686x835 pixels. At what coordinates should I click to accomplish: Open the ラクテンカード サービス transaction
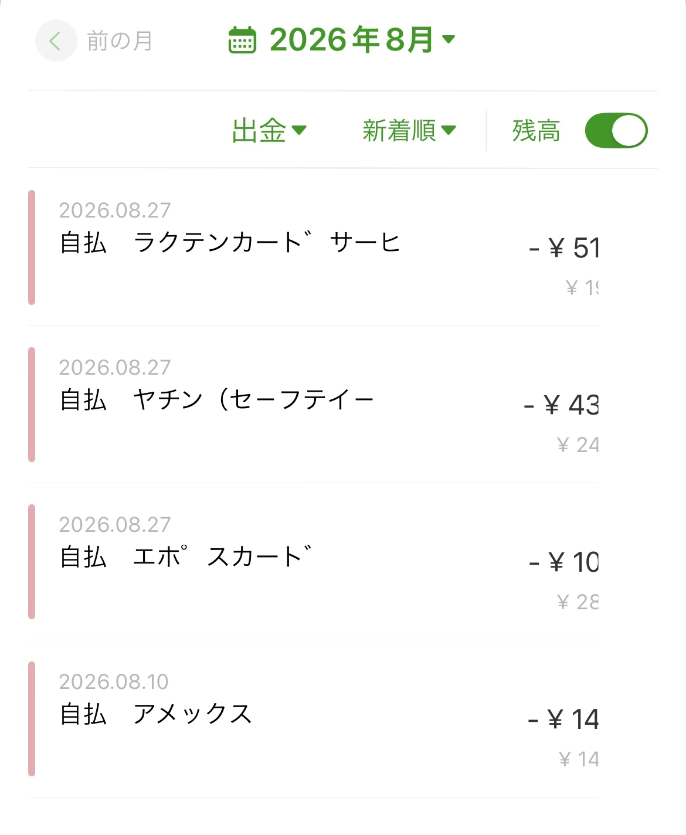pyautogui.click(x=313, y=247)
